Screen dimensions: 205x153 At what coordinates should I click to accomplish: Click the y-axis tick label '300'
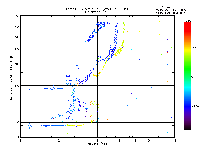(17, 64)
